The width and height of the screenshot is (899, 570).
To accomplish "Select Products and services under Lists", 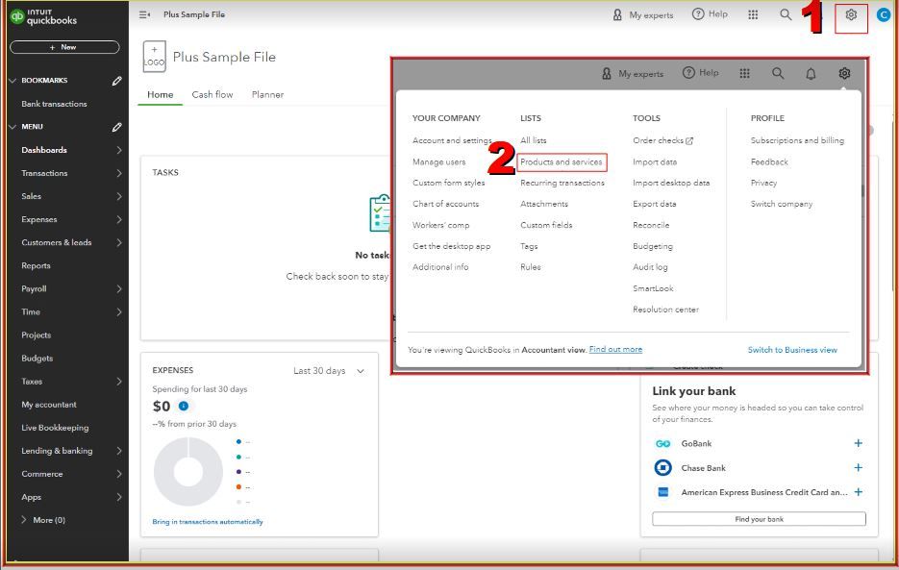I will tap(562, 162).
